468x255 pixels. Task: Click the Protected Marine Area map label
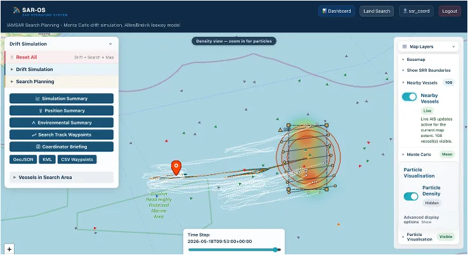point(159,205)
